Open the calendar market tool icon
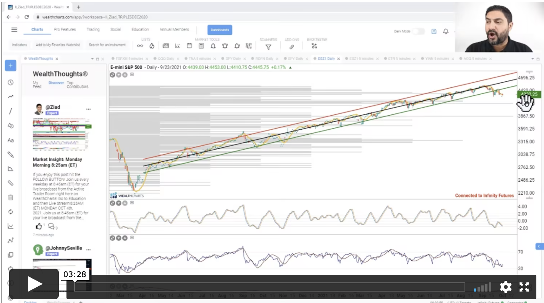544x303 pixels. [x=189, y=46]
